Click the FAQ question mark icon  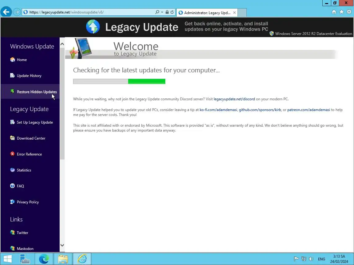point(12,186)
